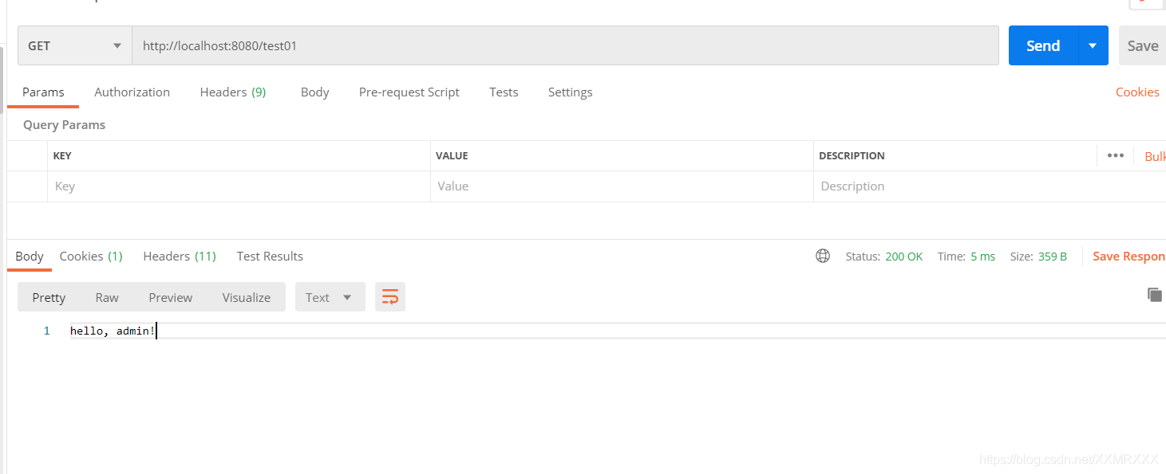Click the query param Description field

coord(990,186)
